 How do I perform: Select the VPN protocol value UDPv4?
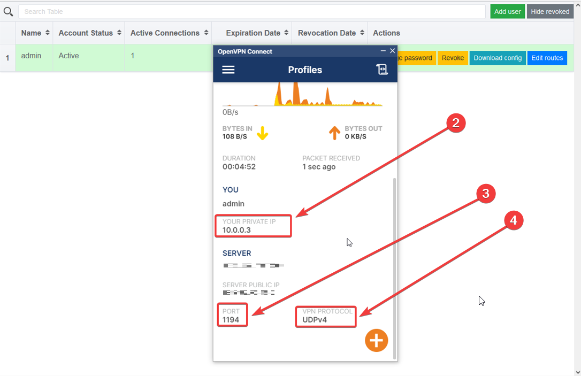tap(315, 320)
